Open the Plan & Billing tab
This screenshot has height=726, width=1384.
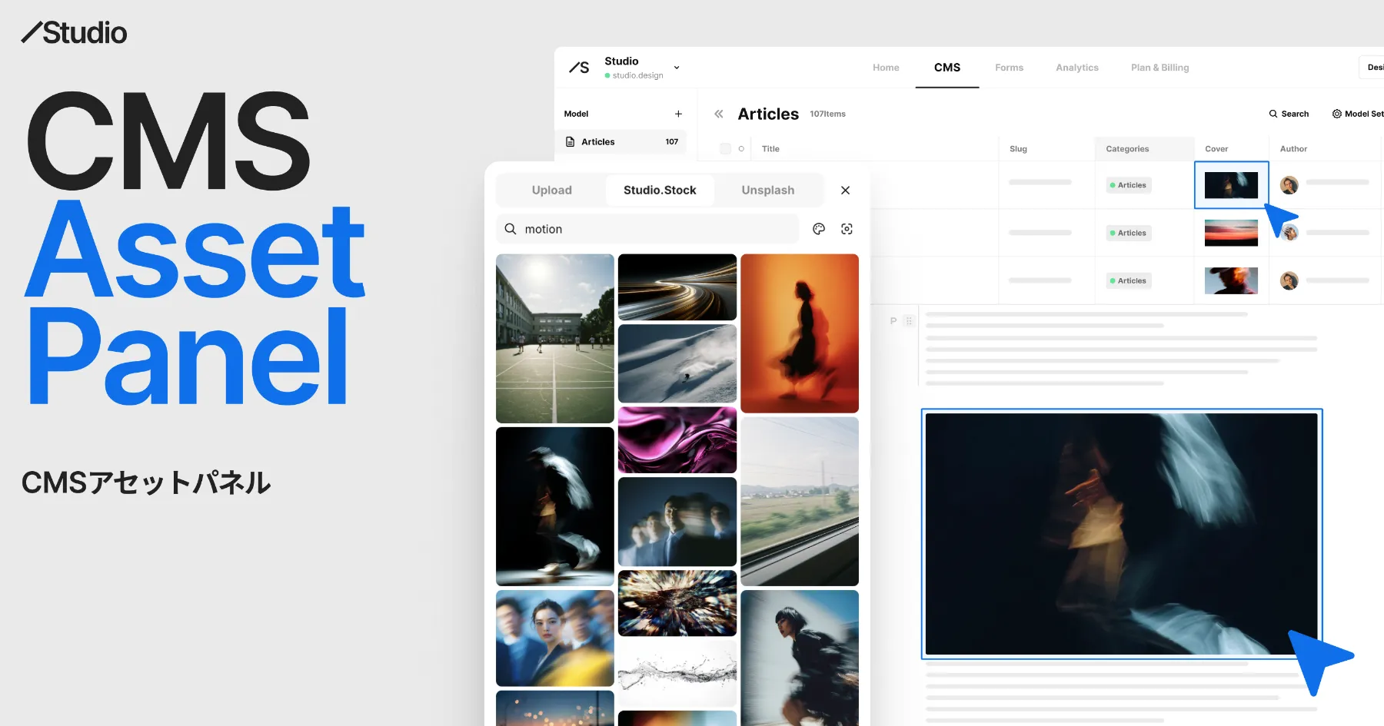tap(1159, 68)
